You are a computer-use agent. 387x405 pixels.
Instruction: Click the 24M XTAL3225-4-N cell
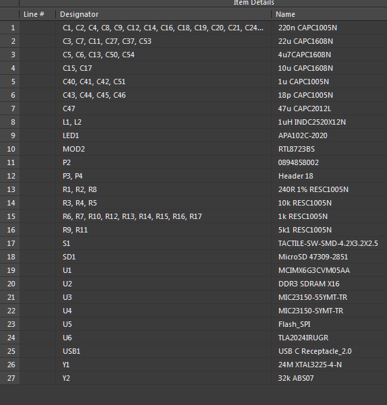[x=330, y=365]
